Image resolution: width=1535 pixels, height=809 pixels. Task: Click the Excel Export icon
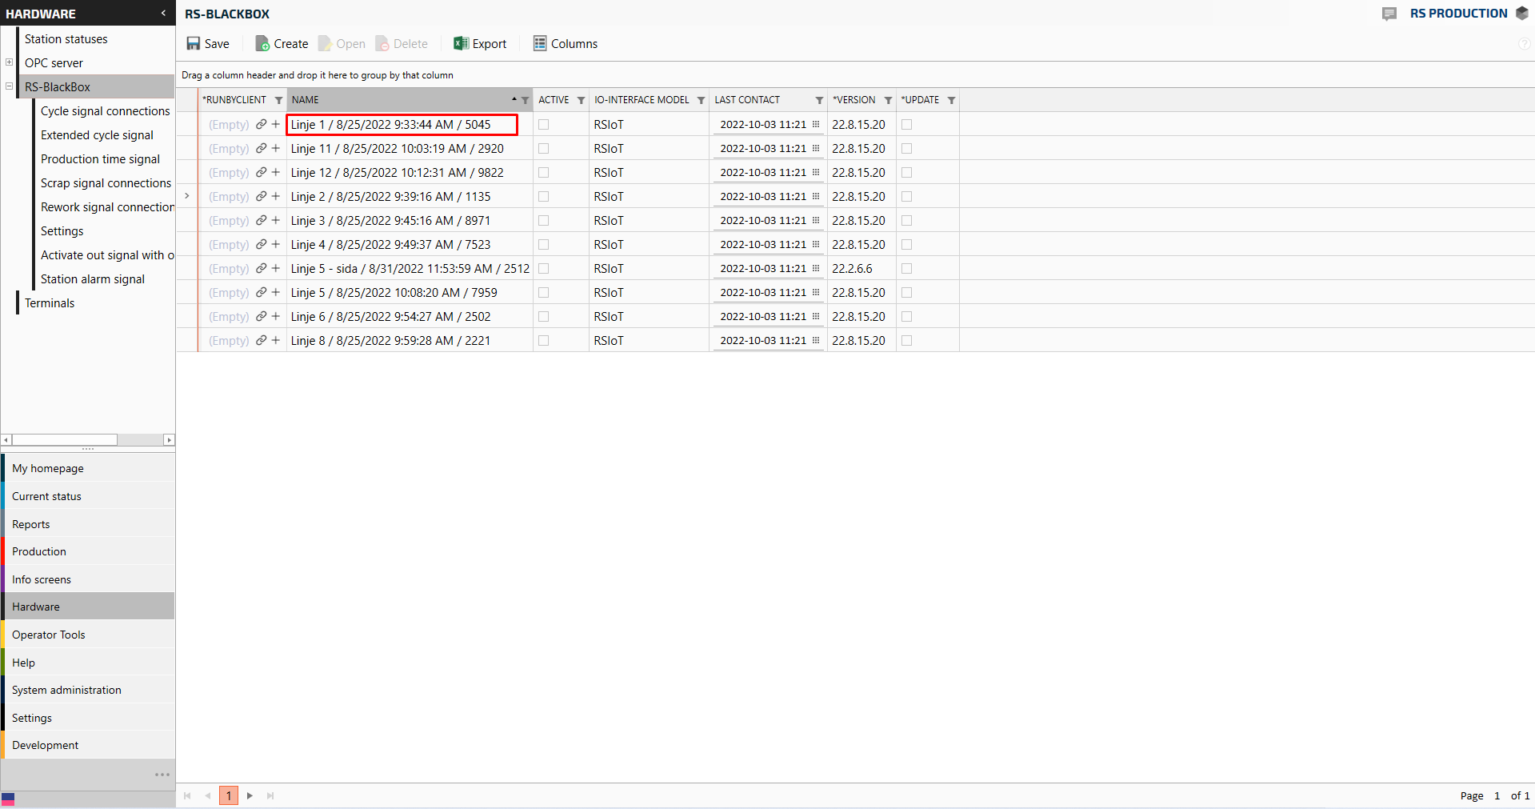[461, 44]
